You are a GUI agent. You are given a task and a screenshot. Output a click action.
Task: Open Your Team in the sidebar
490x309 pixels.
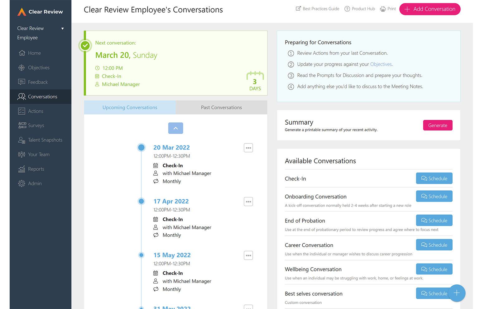(x=41, y=154)
